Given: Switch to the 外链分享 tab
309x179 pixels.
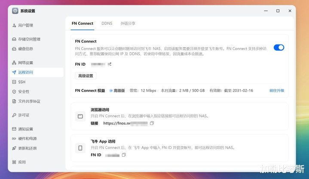Looking at the screenshot, I should (x=128, y=24).
